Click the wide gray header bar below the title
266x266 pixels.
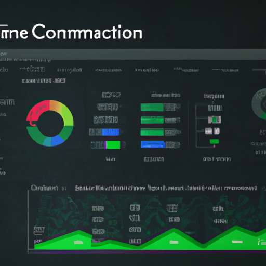[133, 55]
